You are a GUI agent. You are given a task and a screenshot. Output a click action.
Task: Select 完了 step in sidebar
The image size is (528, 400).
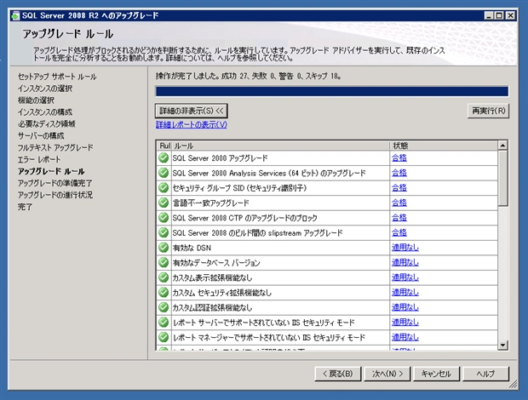tap(25, 207)
